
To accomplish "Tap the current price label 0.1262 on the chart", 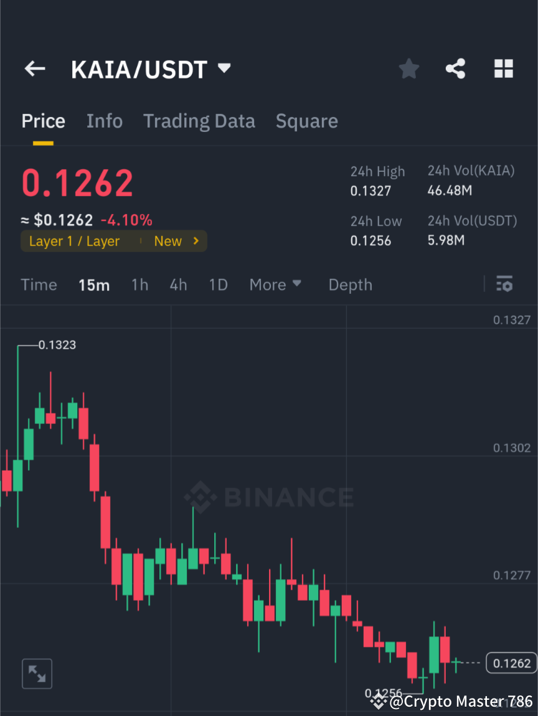I will tap(511, 662).
